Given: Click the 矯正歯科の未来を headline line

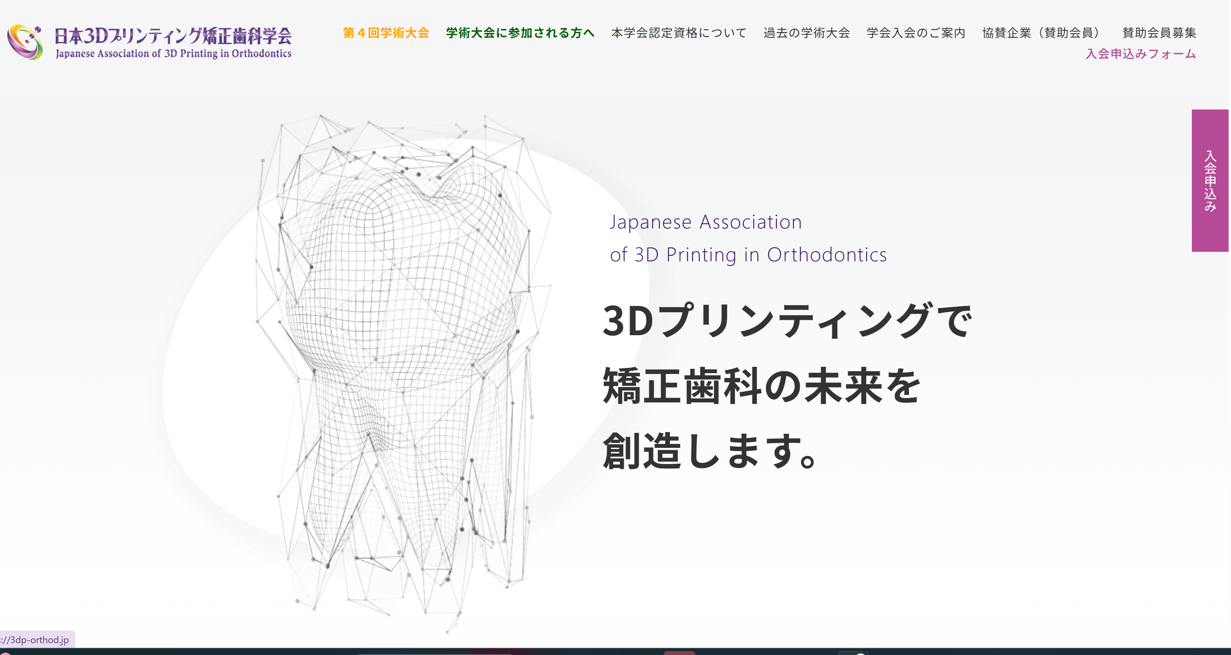Looking at the screenshot, I should [x=761, y=386].
